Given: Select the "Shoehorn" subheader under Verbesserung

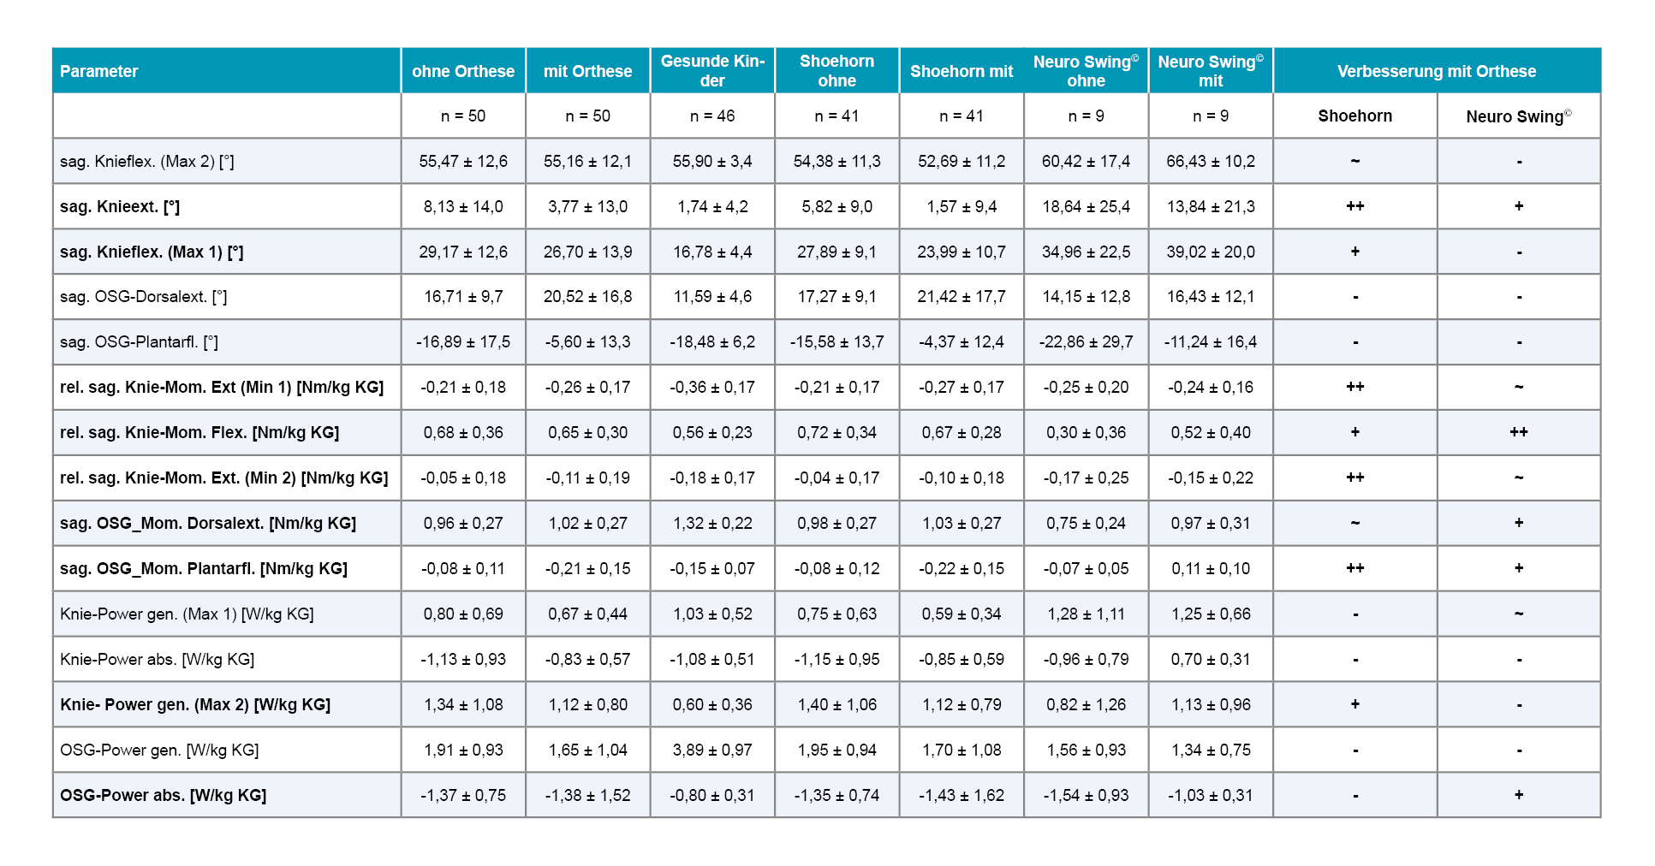Looking at the screenshot, I should point(1354,116).
